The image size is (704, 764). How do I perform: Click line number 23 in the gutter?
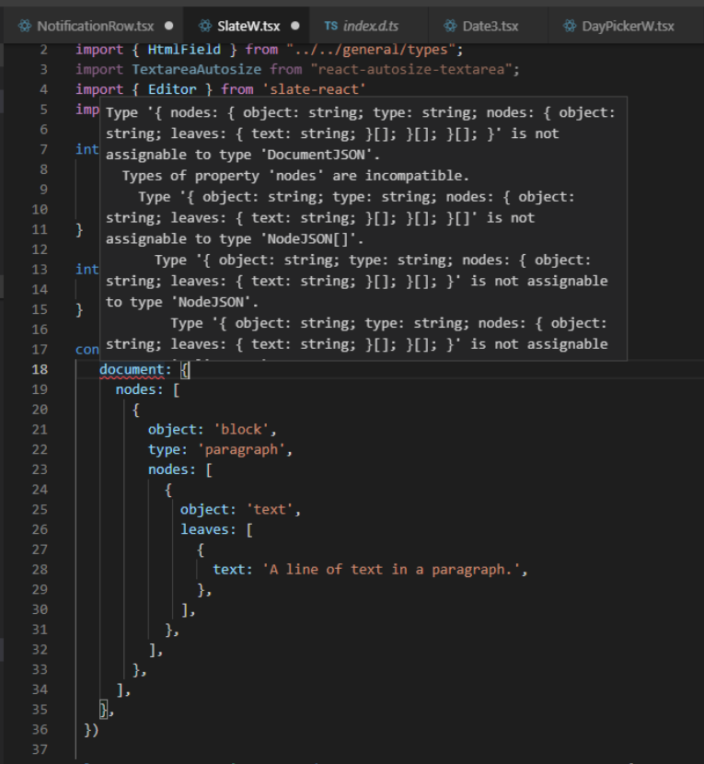[40, 469]
